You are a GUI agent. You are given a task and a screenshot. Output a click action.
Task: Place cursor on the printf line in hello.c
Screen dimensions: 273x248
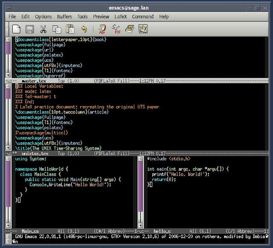pos(179,174)
